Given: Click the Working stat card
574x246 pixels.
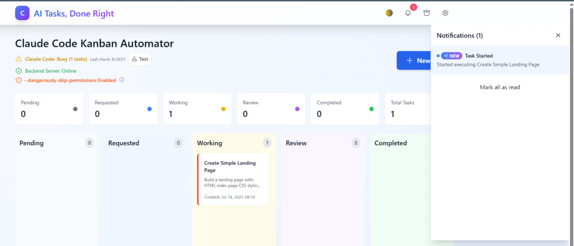Looking at the screenshot, I should click(x=197, y=109).
